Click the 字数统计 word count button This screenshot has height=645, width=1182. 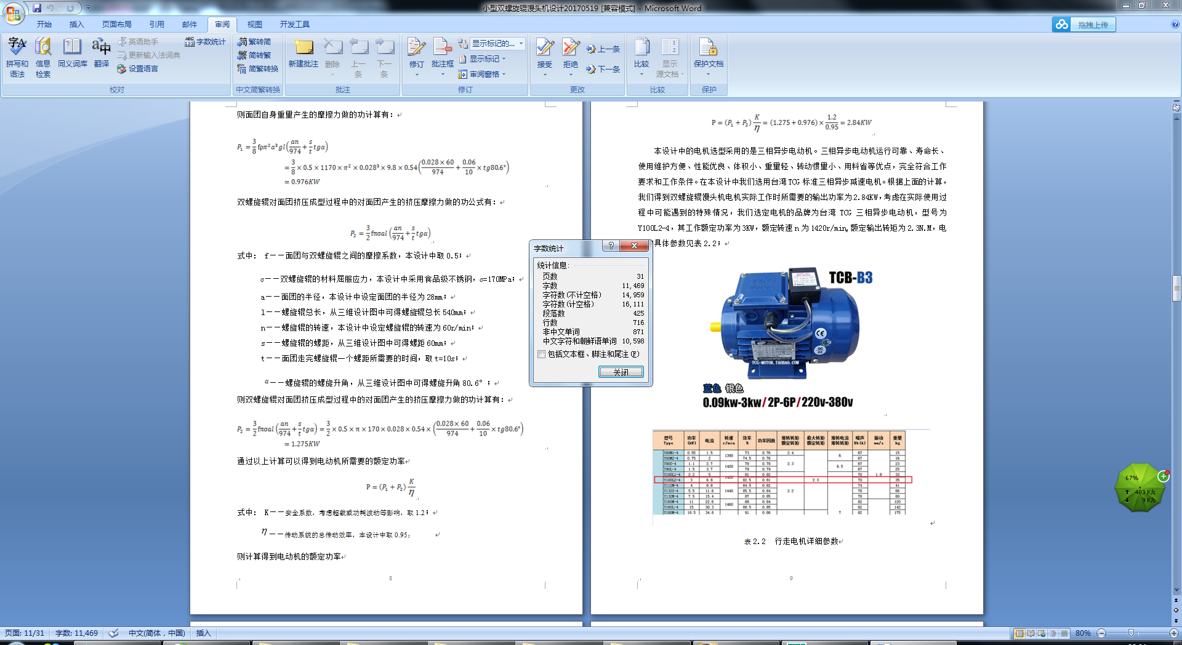(x=206, y=42)
